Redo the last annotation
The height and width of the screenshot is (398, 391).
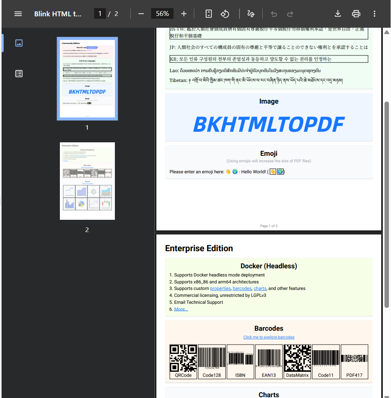290,13
